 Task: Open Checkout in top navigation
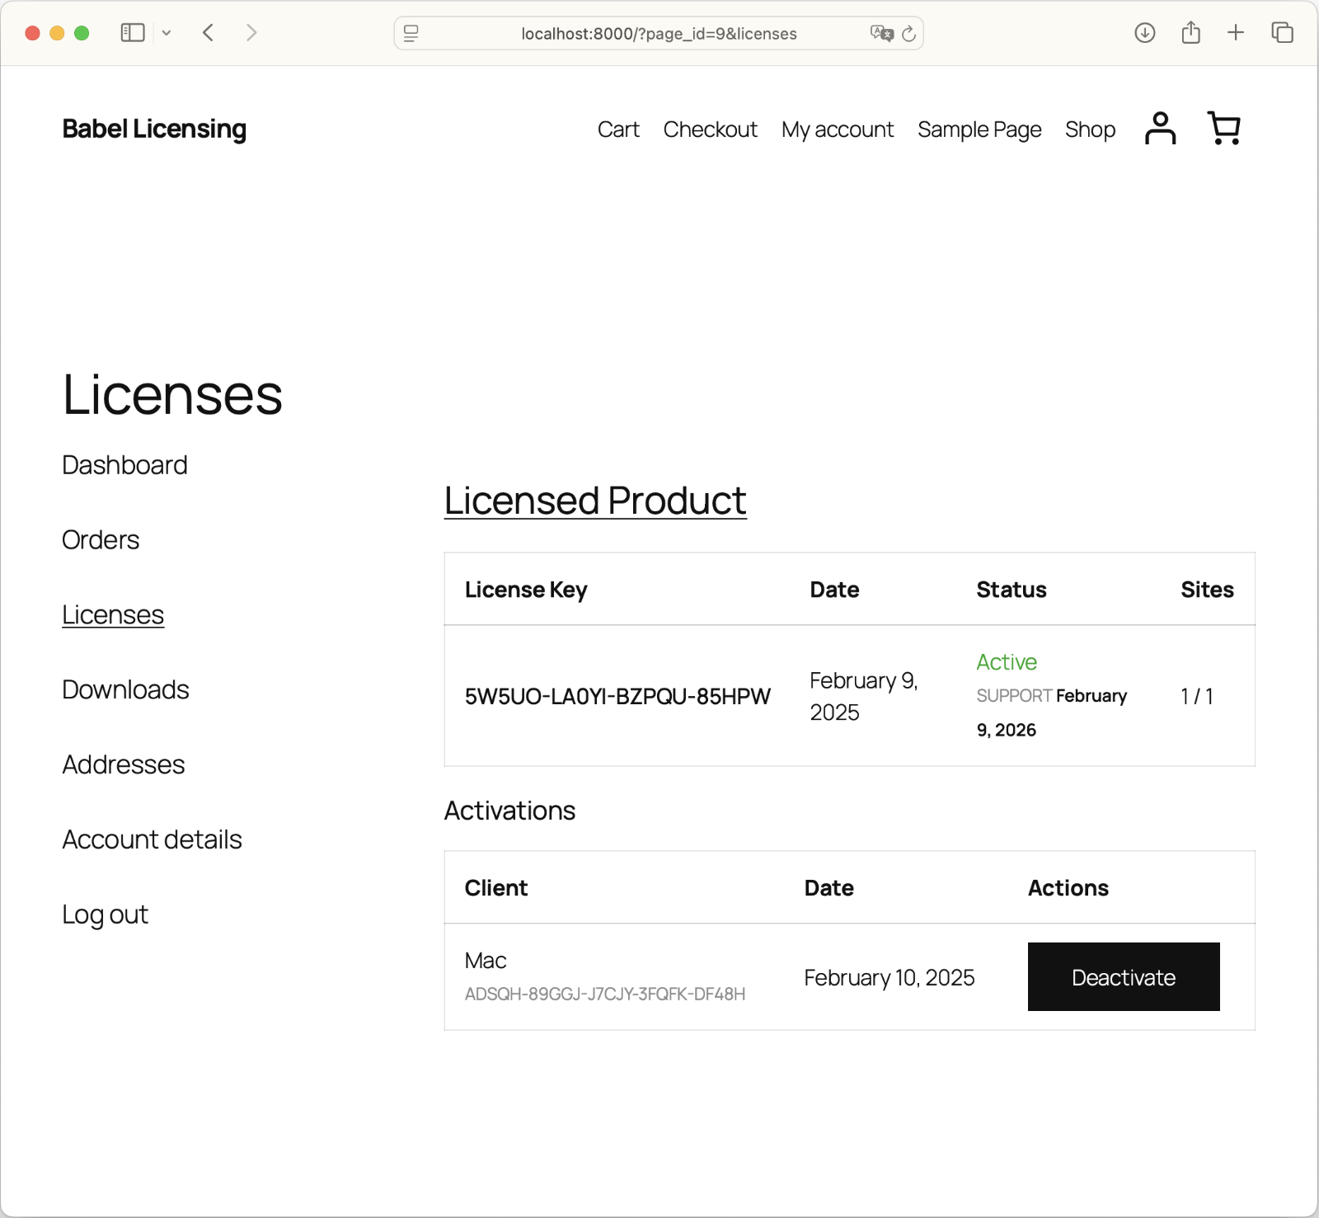point(710,129)
